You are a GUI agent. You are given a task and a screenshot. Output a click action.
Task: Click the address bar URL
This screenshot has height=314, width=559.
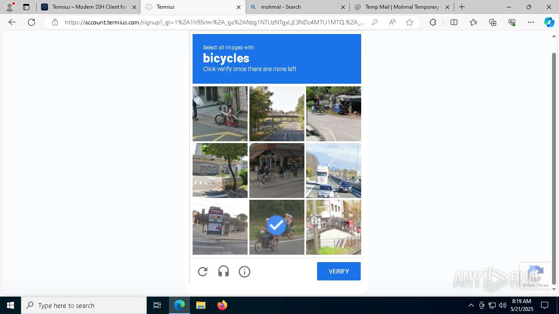tap(214, 22)
